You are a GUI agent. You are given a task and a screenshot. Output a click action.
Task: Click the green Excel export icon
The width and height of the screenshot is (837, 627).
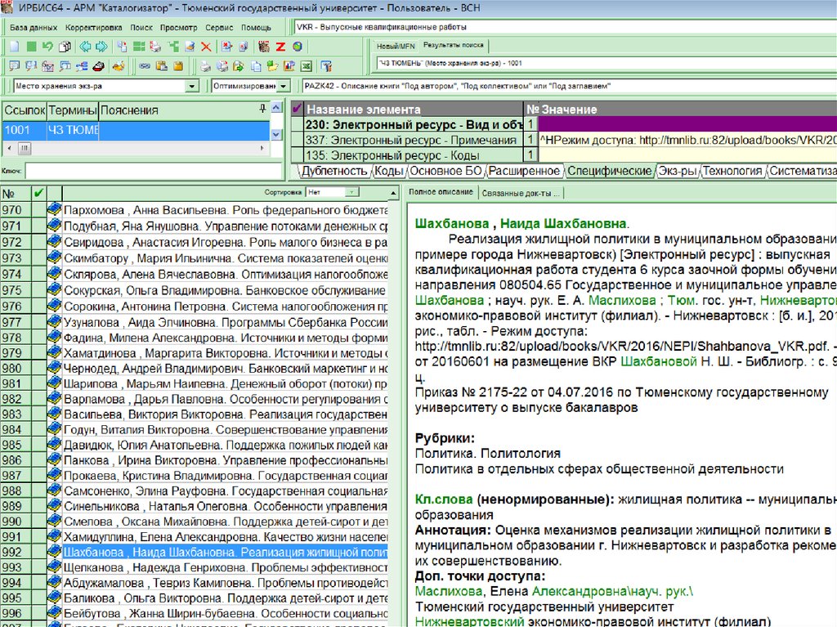coord(306,66)
